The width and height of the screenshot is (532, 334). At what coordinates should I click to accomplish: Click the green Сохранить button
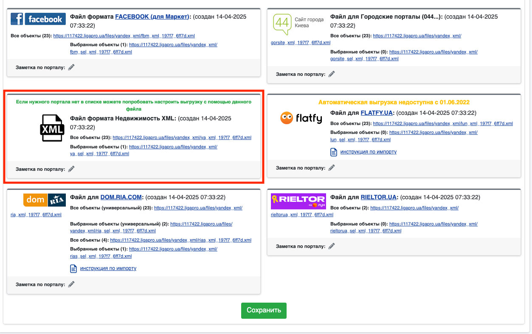[264, 310]
